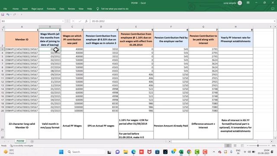Open the Undo history dropdown arrow
Viewport: 277px width, 156px height.
(x=11, y=14)
